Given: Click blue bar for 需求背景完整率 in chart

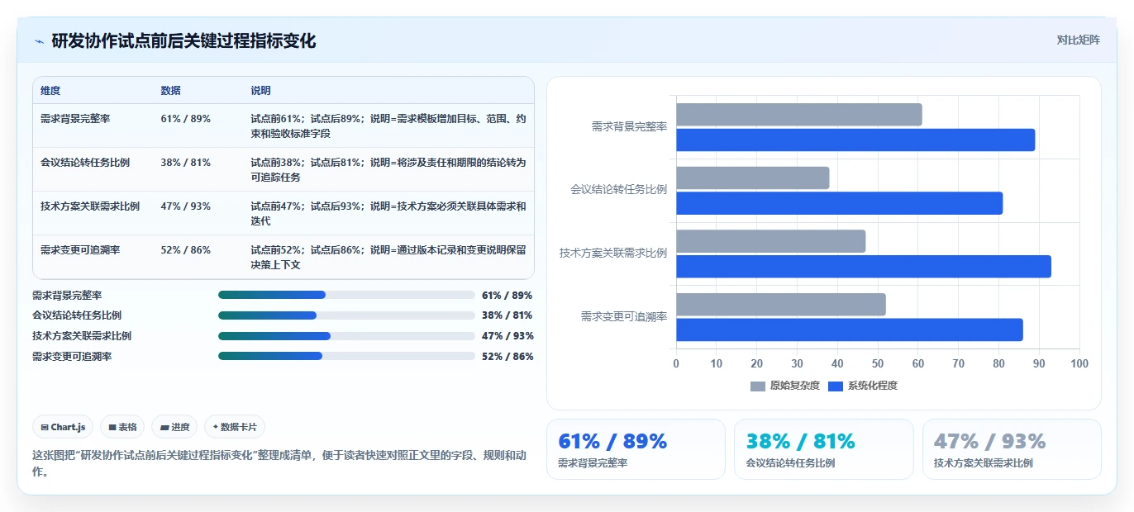Looking at the screenshot, I should pyautogui.click(x=855, y=140).
